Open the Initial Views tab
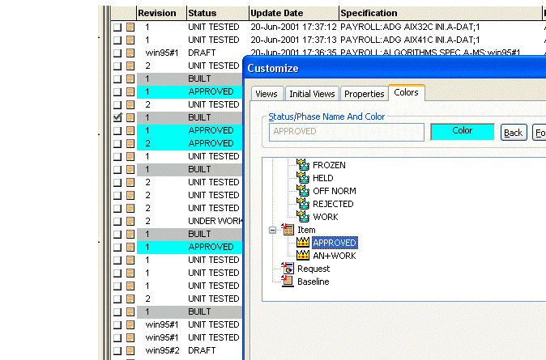This screenshot has width=546, height=360. (312, 94)
